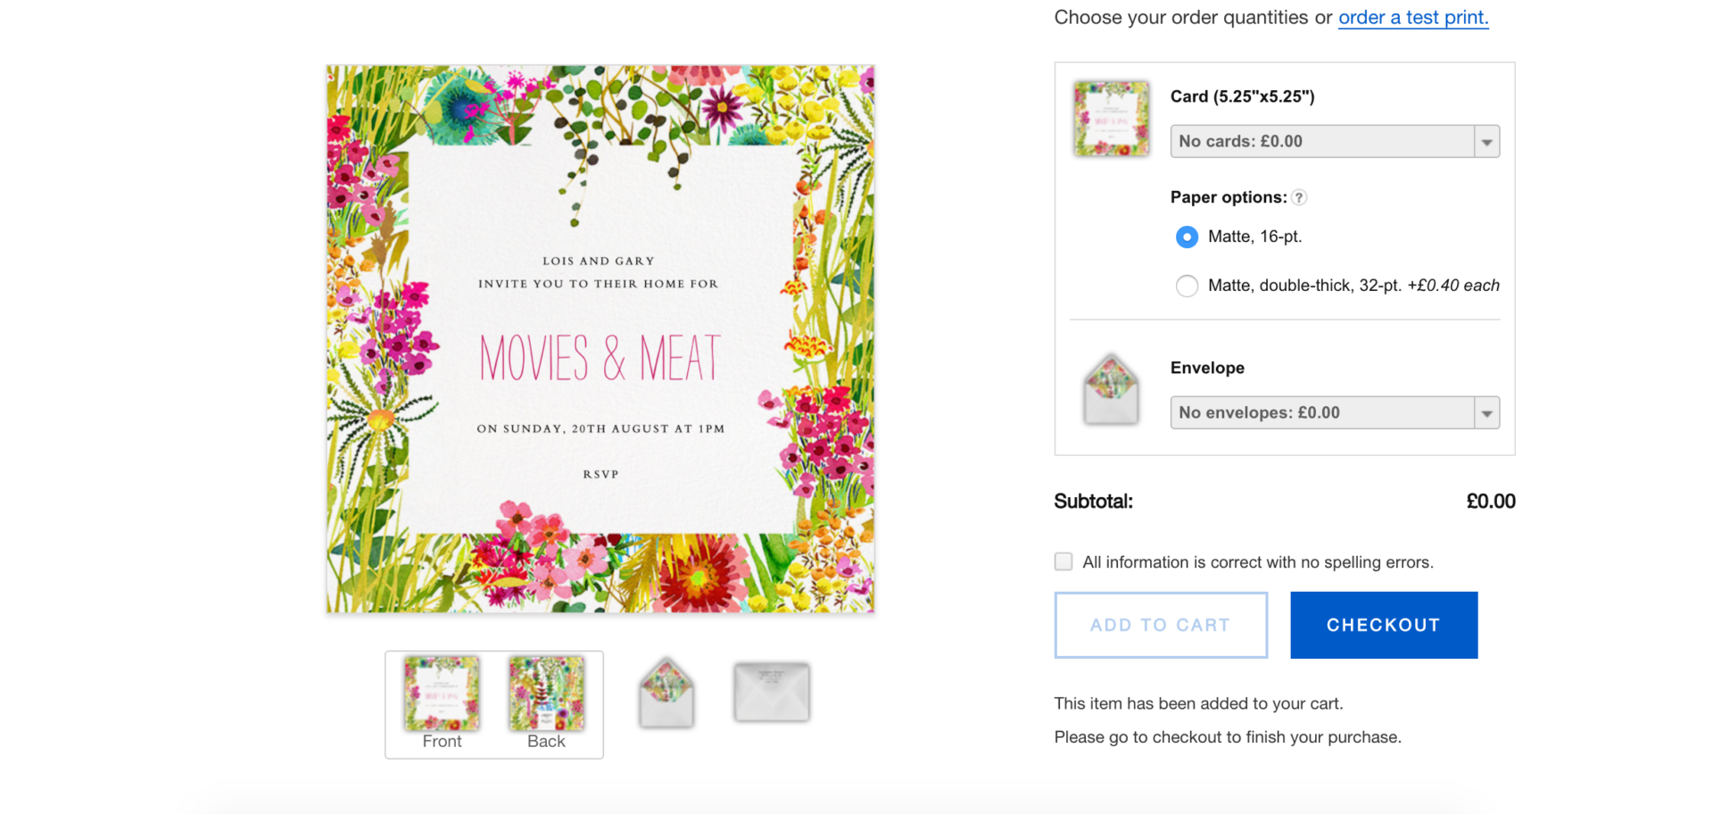Click the Paper options help question mark
The width and height of the screenshot is (1713, 814).
1299,198
